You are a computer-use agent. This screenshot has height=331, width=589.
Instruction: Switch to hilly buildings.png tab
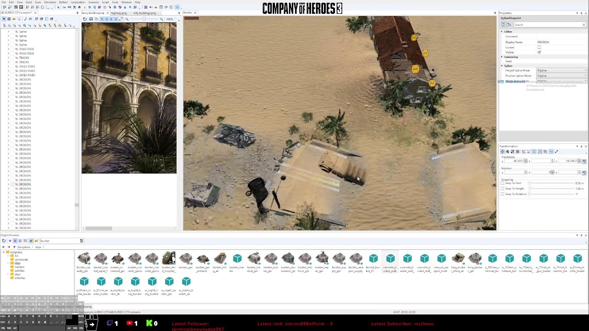pos(144,13)
